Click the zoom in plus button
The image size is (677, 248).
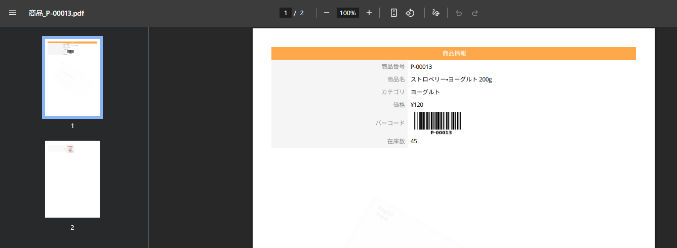pyautogui.click(x=369, y=13)
